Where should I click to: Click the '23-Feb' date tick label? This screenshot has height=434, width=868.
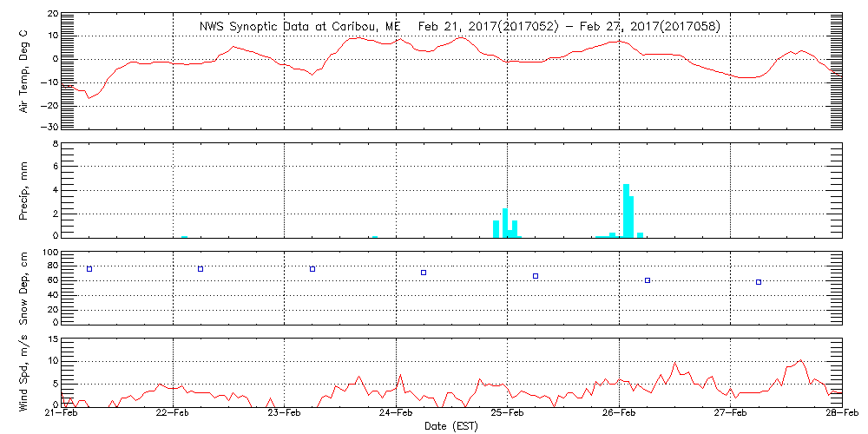click(x=285, y=415)
